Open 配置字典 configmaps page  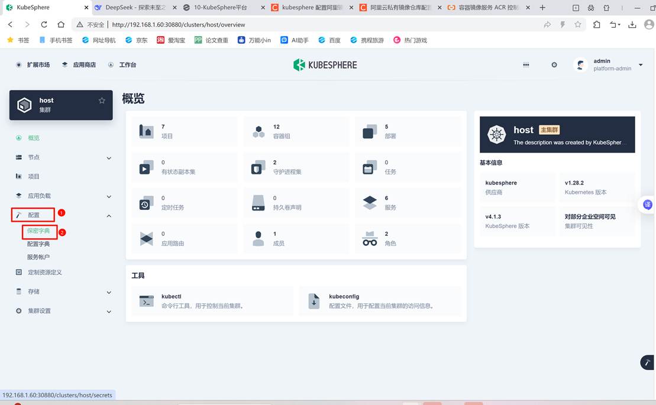38,244
